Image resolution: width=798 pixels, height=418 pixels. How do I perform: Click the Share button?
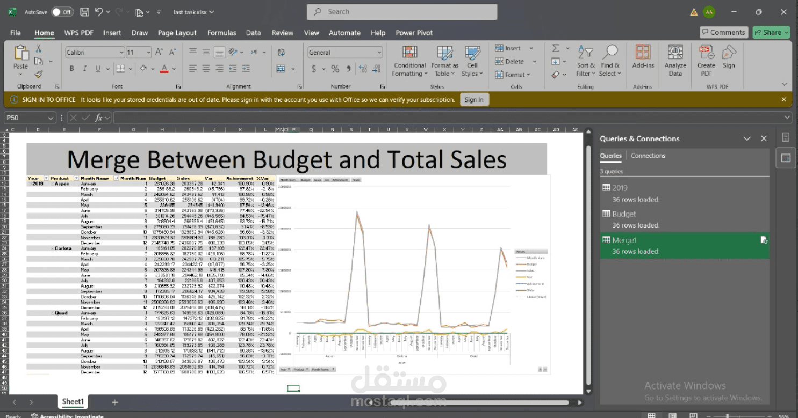(x=771, y=33)
